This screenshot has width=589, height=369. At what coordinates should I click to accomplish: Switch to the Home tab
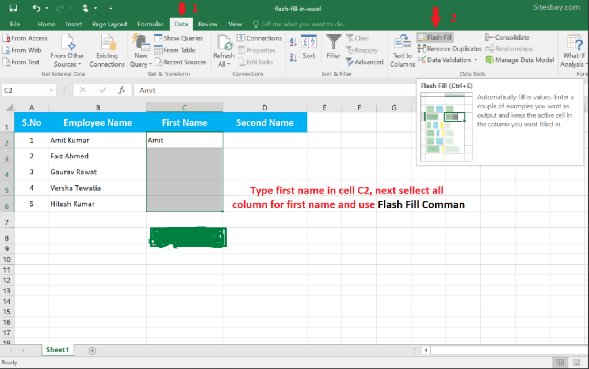tap(47, 24)
